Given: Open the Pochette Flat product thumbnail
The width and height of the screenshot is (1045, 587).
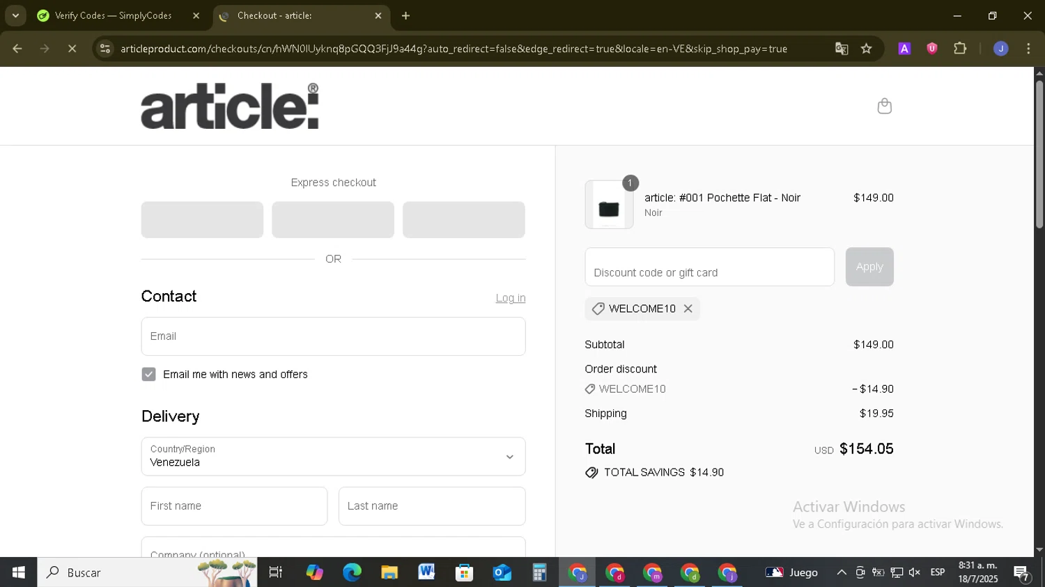Looking at the screenshot, I should (609, 205).
